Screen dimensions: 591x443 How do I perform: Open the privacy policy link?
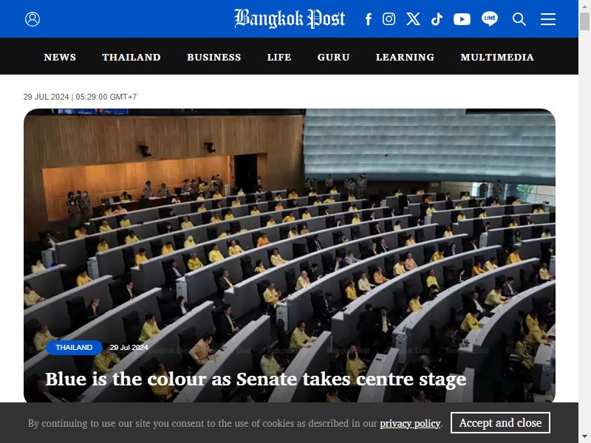(410, 423)
